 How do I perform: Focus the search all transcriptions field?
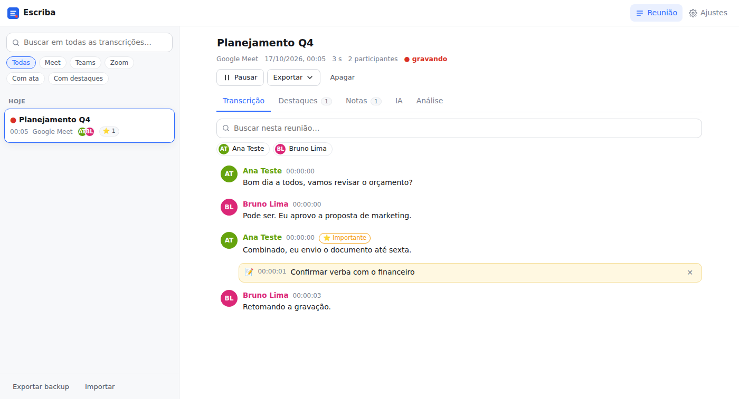tap(89, 42)
